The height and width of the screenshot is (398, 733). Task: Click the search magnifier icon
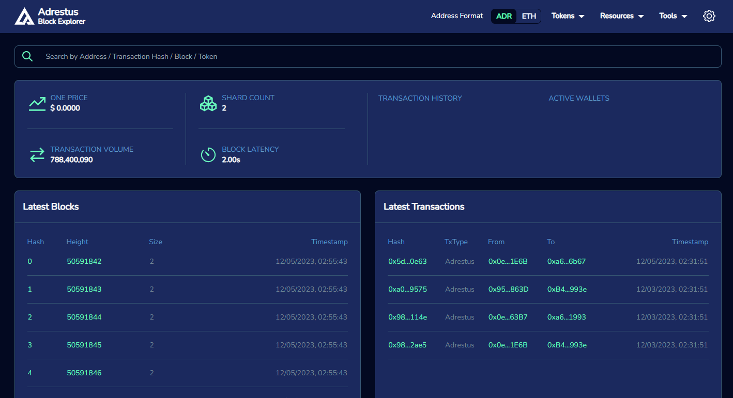[x=27, y=56]
